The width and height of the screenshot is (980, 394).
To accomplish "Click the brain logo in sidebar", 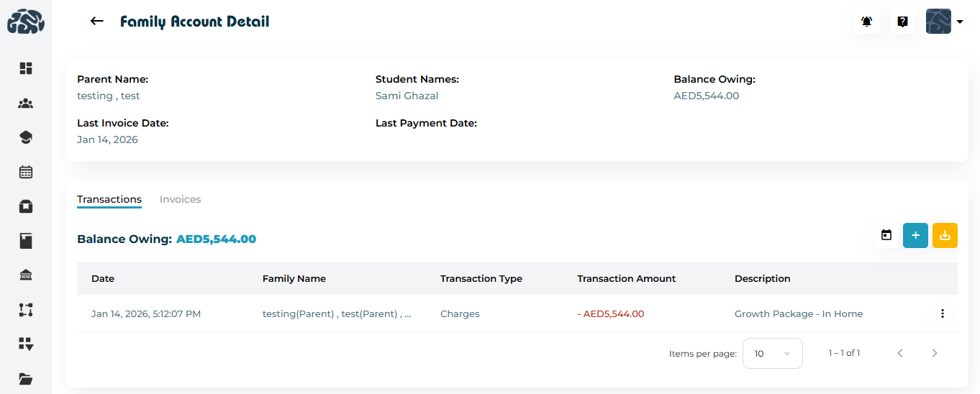I will point(26,22).
